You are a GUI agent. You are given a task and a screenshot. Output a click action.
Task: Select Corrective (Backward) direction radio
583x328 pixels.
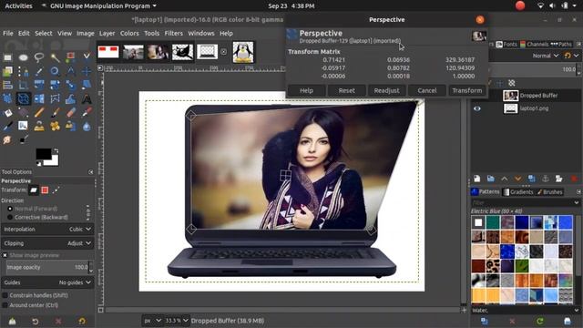coord(10,217)
